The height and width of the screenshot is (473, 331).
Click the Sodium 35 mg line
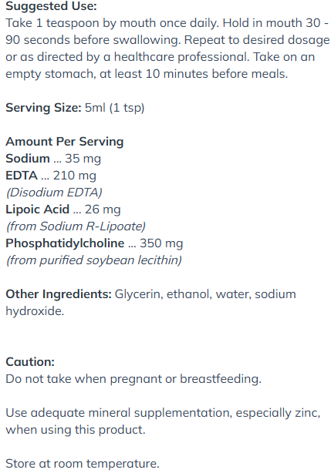point(53,159)
